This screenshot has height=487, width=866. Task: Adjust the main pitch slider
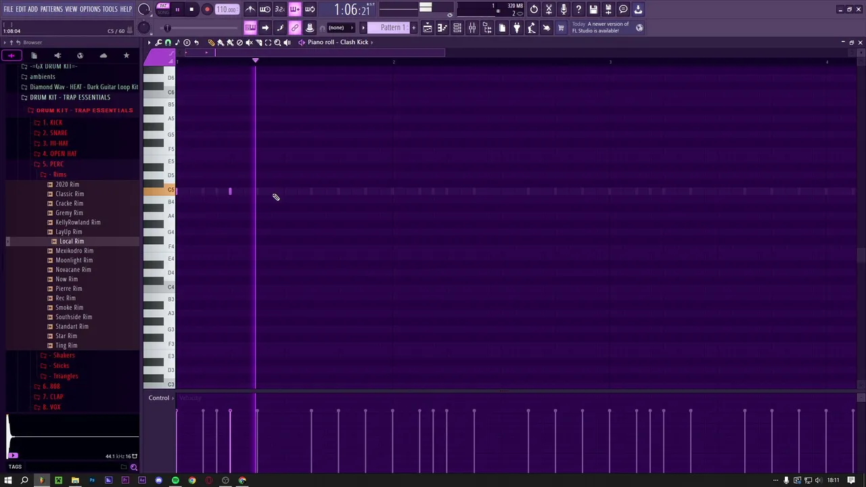pos(167,28)
